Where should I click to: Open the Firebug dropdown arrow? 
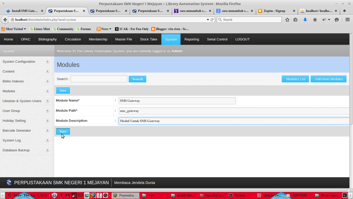[329, 20]
